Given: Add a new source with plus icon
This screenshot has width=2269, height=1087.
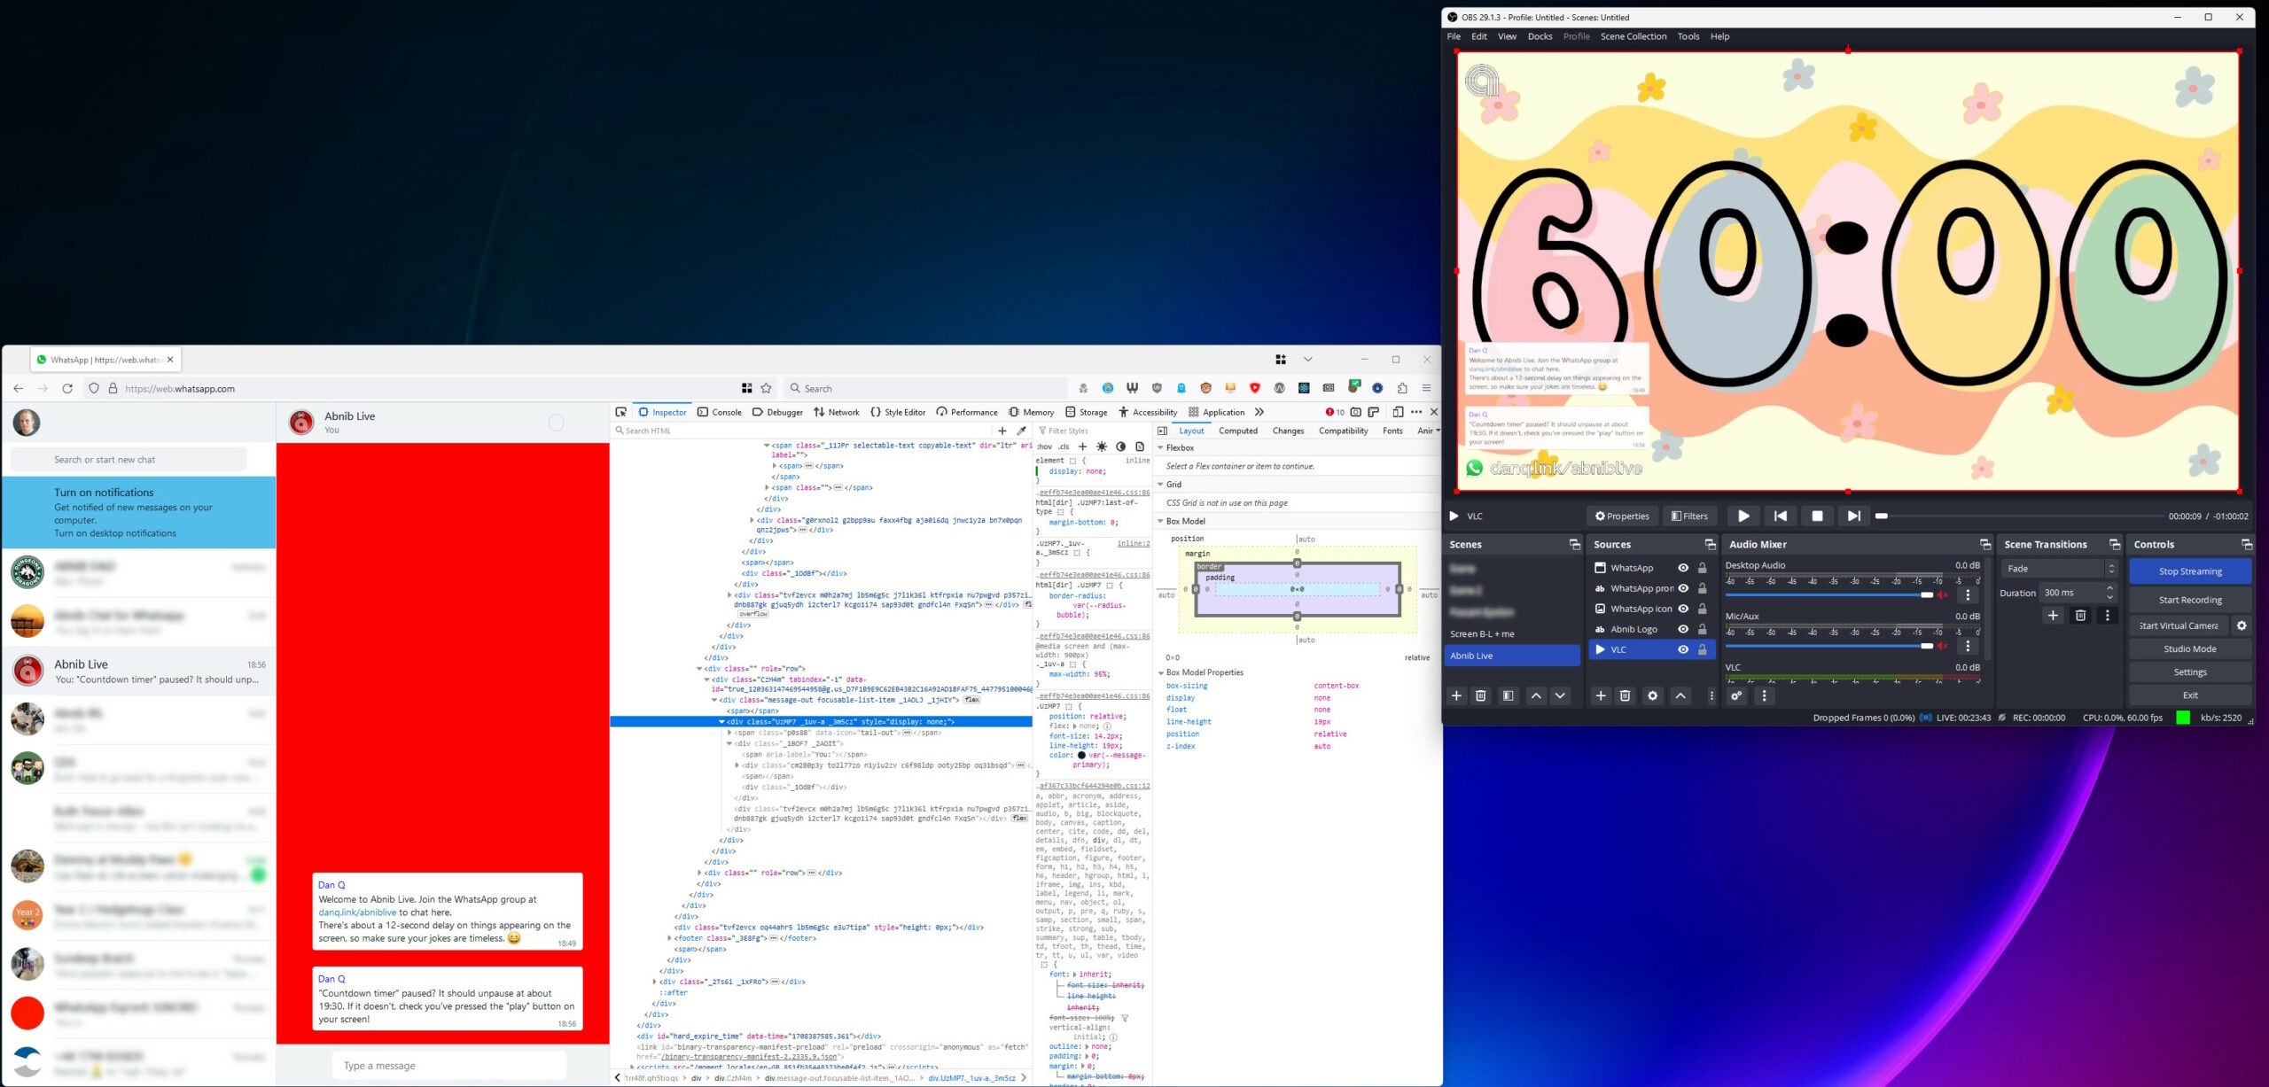Looking at the screenshot, I should [1601, 695].
